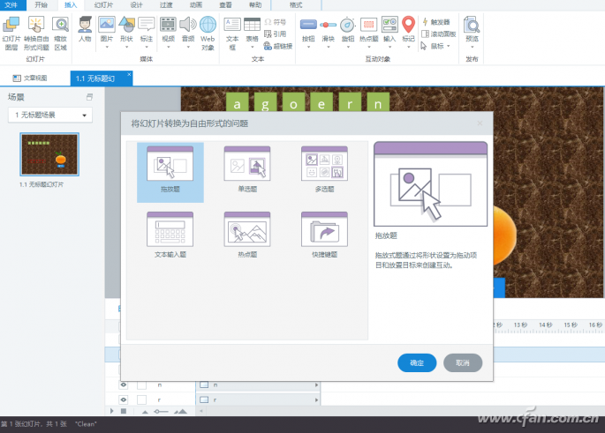605x433 pixels.
Task: Stop timeline playback
Action: [x=124, y=411]
